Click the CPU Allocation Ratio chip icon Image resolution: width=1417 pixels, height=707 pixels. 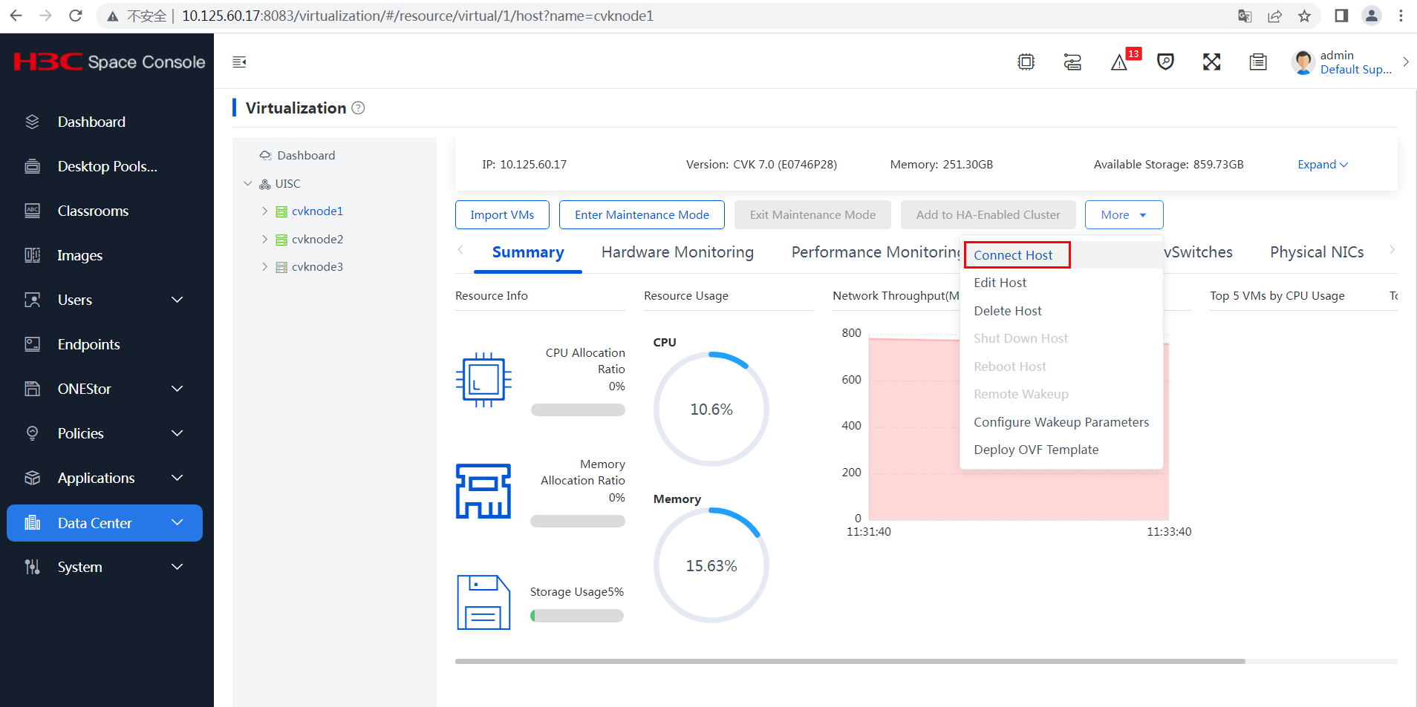pos(483,380)
